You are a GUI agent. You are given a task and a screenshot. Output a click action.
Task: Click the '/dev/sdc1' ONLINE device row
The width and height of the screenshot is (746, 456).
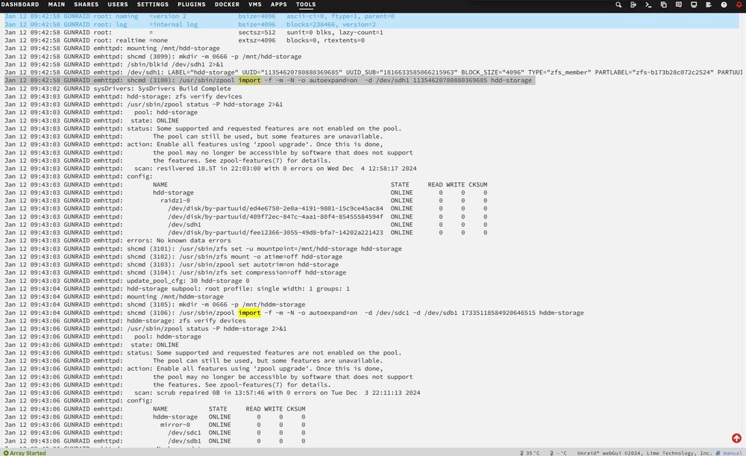(154, 433)
